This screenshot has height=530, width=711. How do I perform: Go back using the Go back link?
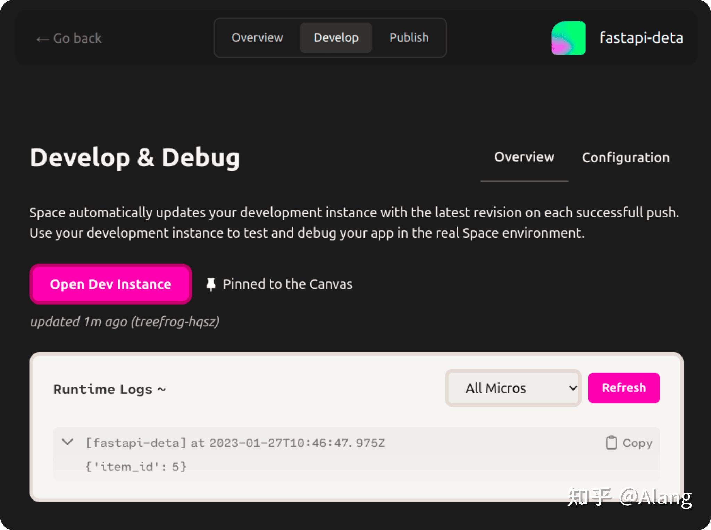[x=69, y=38]
